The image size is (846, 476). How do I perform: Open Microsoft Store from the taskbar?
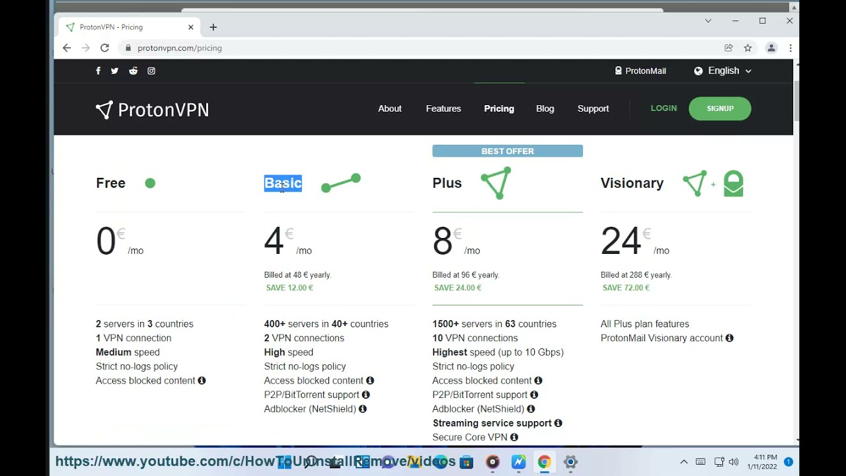[467, 462]
